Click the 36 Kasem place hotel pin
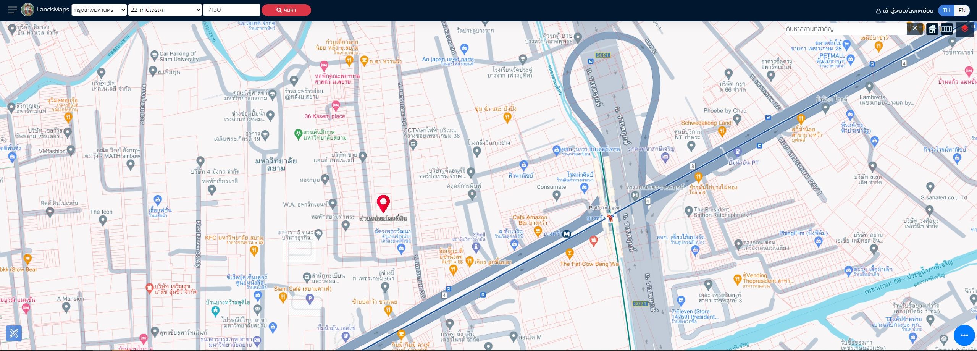977x351 pixels. pos(335,105)
